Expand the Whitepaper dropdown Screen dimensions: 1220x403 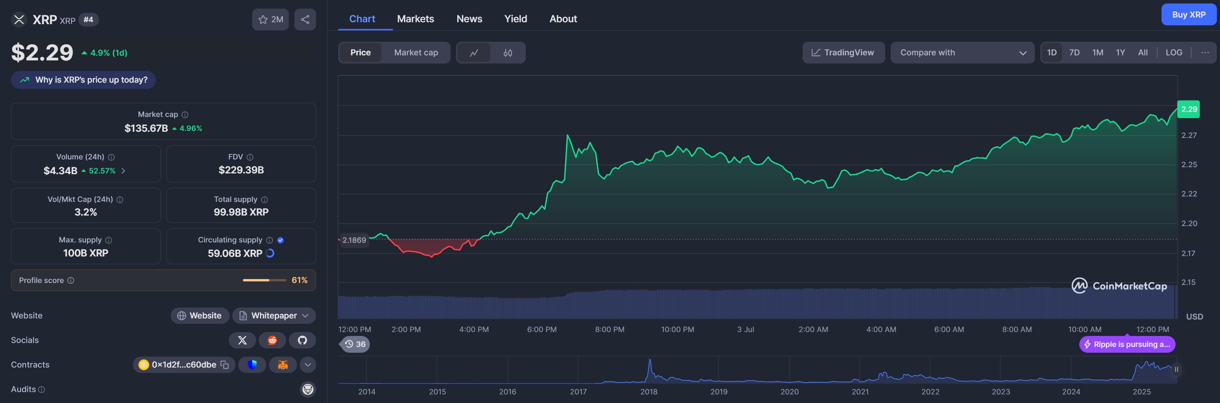point(274,315)
